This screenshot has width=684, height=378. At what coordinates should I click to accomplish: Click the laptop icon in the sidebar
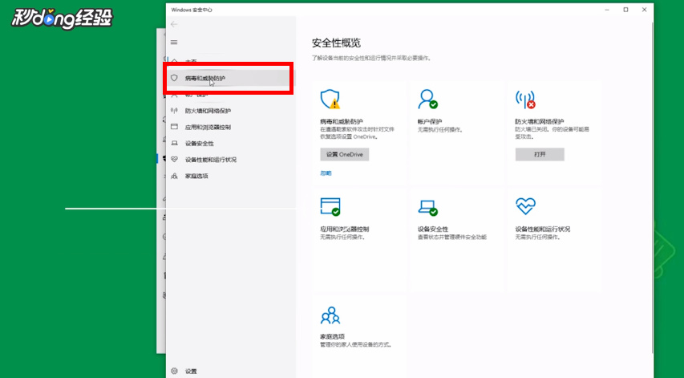coord(174,143)
